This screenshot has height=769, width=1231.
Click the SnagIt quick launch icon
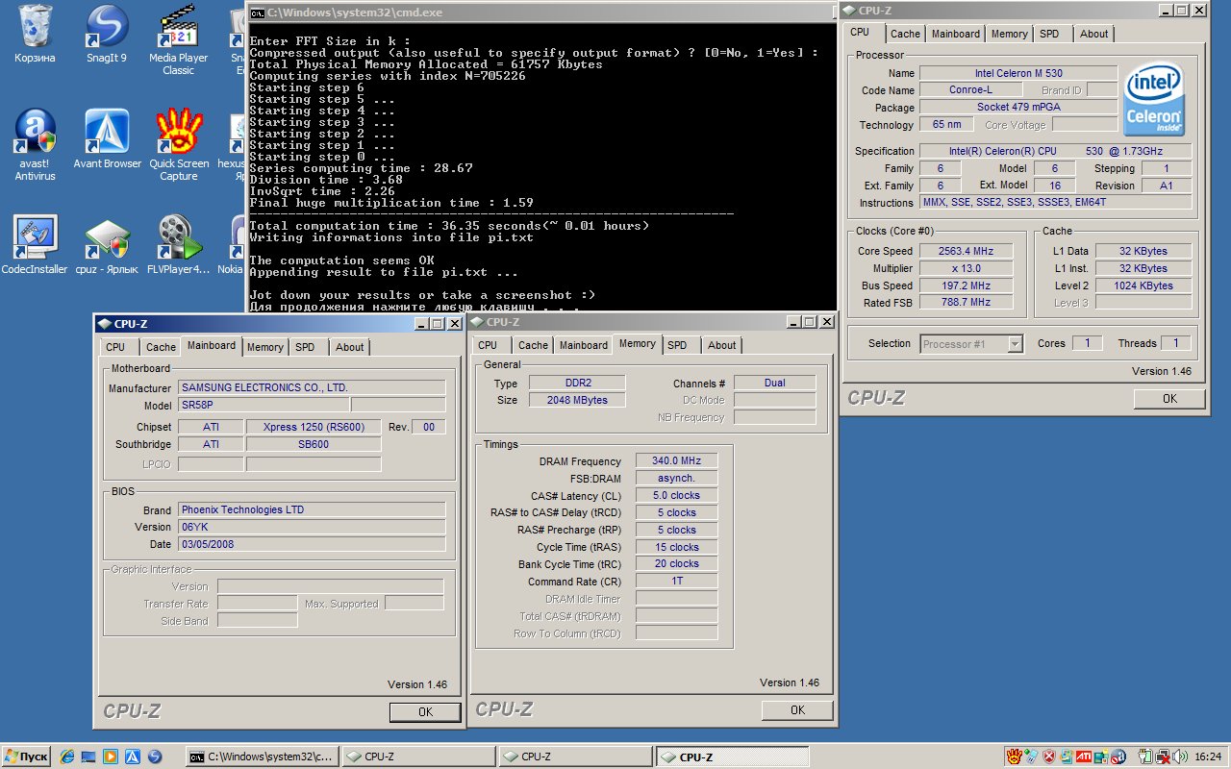[x=155, y=757]
